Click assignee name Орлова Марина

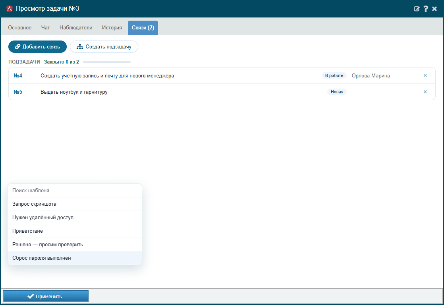pyautogui.click(x=371, y=75)
